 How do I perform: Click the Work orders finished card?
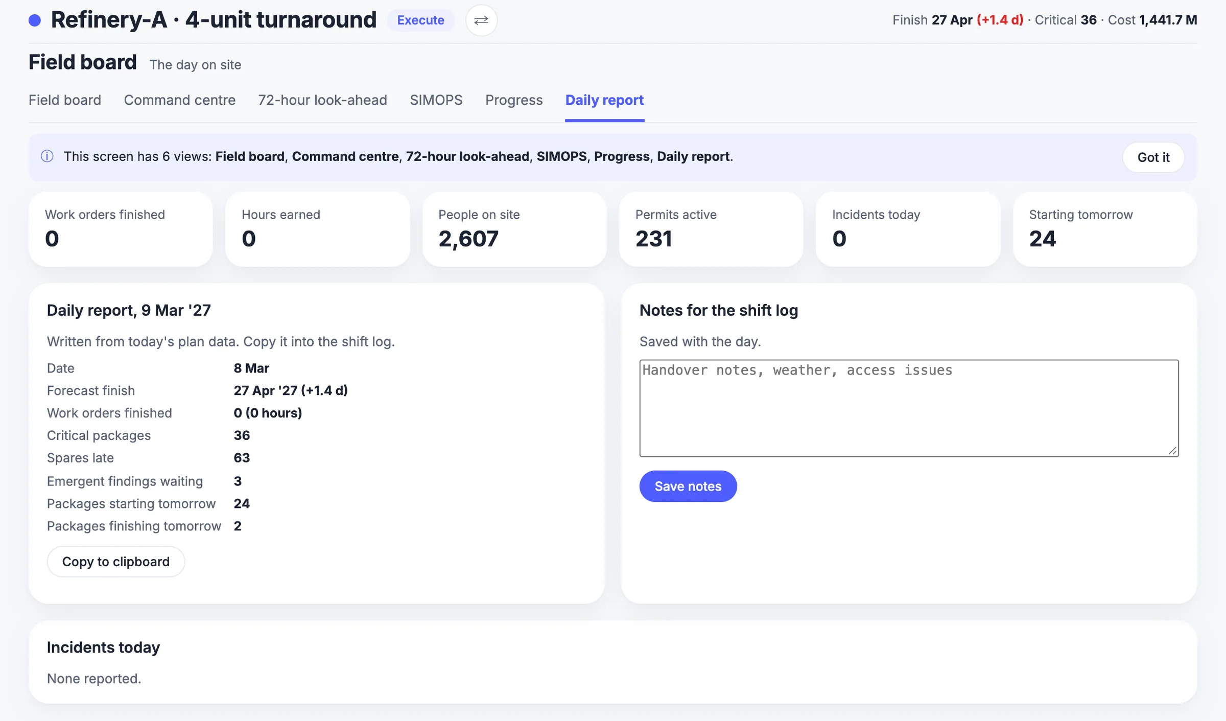click(x=121, y=229)
